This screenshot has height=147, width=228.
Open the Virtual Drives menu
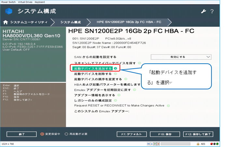pyautogui.click(x=25, y=2)
